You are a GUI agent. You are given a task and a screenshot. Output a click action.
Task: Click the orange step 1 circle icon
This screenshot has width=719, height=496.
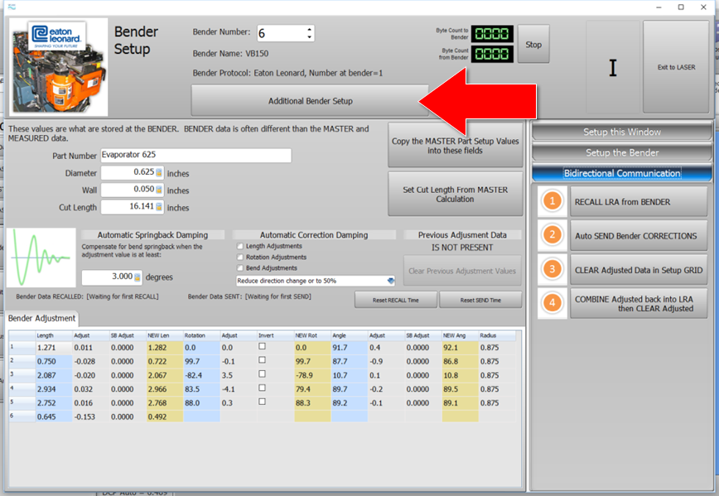[x=551, y=201]
